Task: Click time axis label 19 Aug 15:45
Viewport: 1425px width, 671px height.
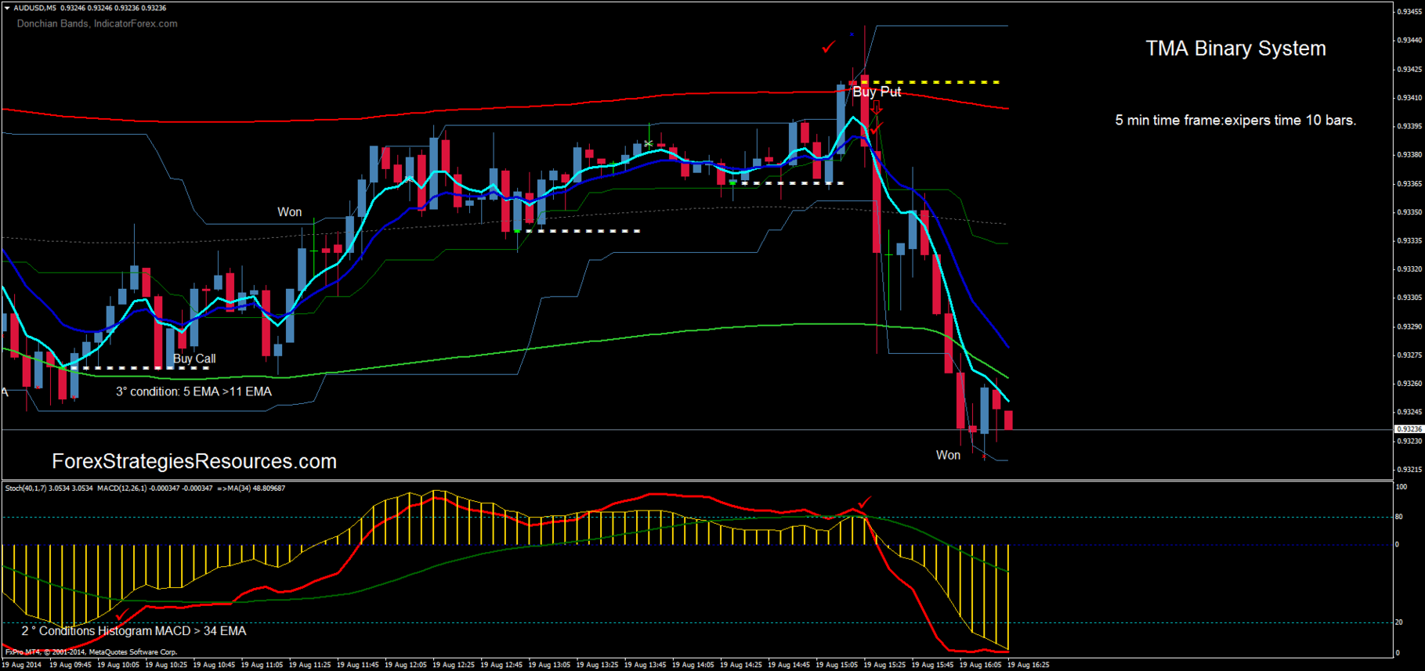Action: pyautogui.click(x=932, y=665)
